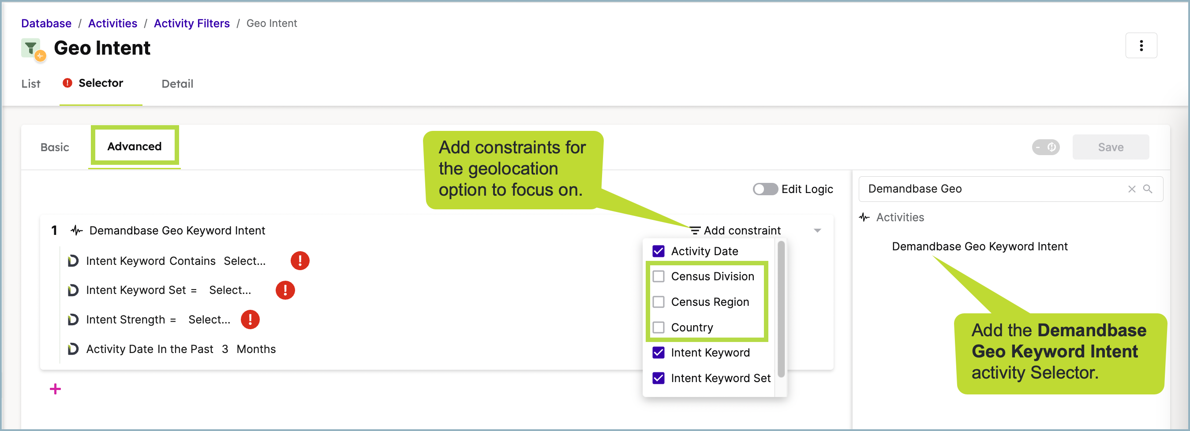Navigate to the Activity Filters breadcrumb link

[x=192, y=23]
